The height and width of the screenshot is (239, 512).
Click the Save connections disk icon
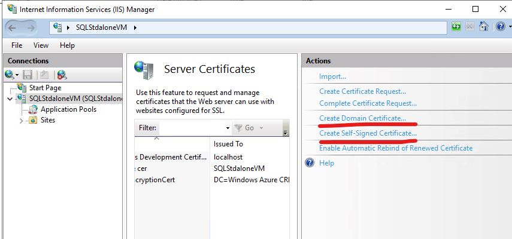(28, 75)
